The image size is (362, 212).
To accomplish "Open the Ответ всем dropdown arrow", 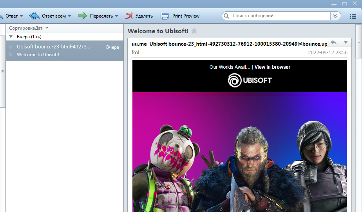I will coord(69,16).
